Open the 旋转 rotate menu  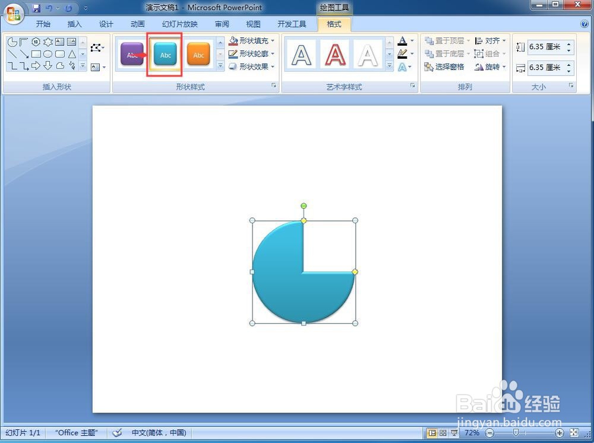point(490,67)
